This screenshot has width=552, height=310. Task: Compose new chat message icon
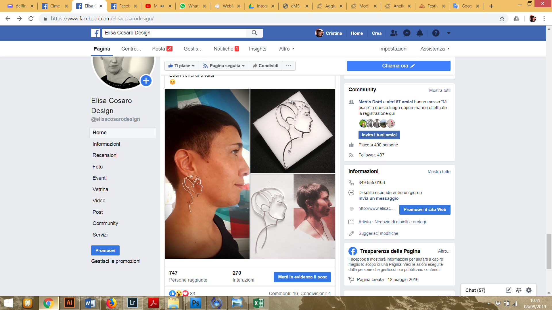point(508,290)
